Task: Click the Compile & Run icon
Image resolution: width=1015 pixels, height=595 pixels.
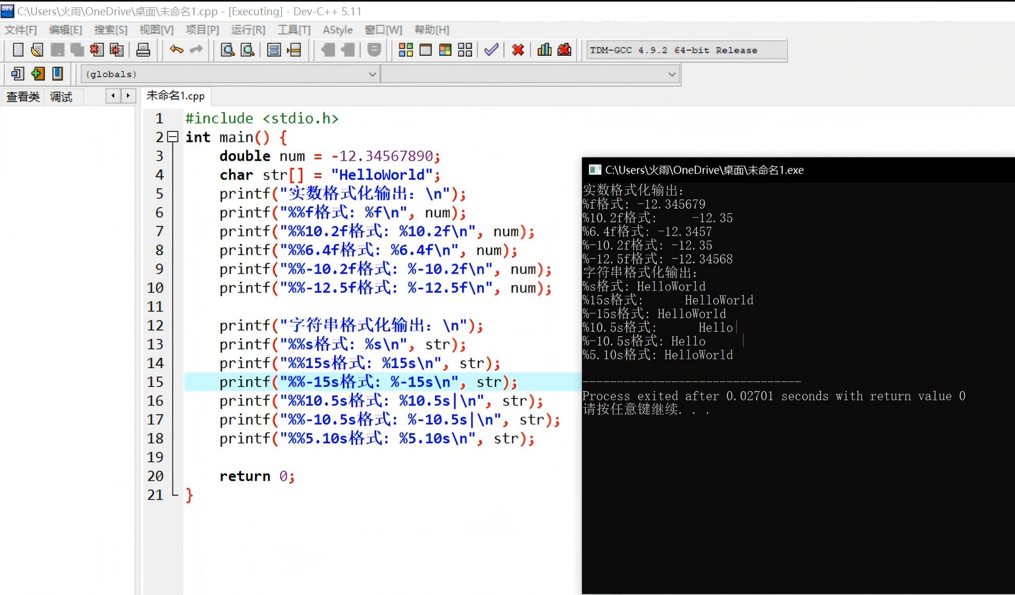Action: [x=445, y=50]
